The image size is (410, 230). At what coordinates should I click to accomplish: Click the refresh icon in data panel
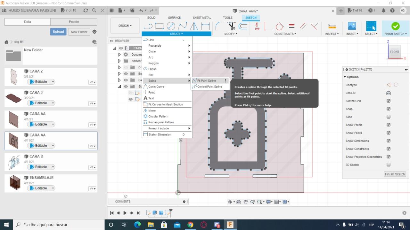coord(86,10)
